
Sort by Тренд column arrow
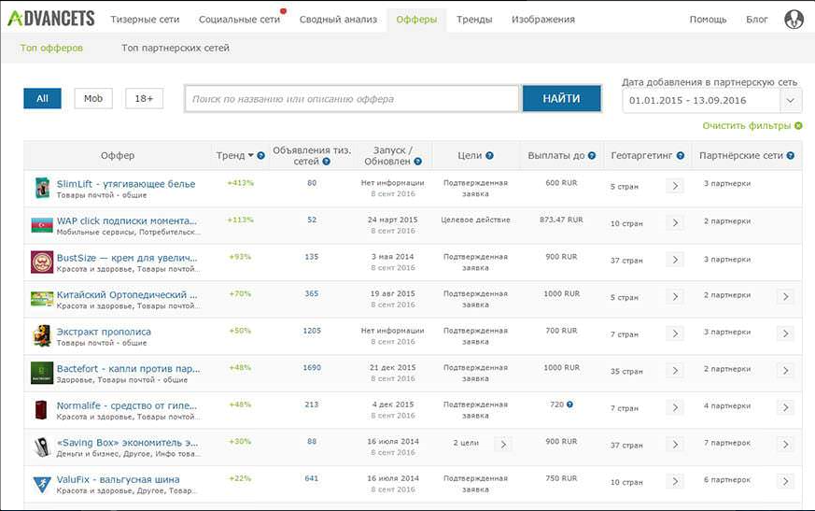pos(251,156)
